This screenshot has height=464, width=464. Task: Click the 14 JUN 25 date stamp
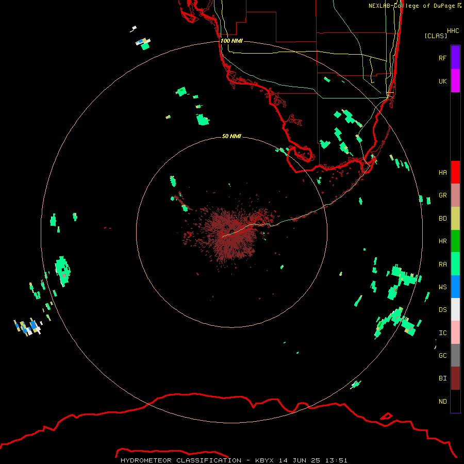pyautogui.click(x=300, y=460)
